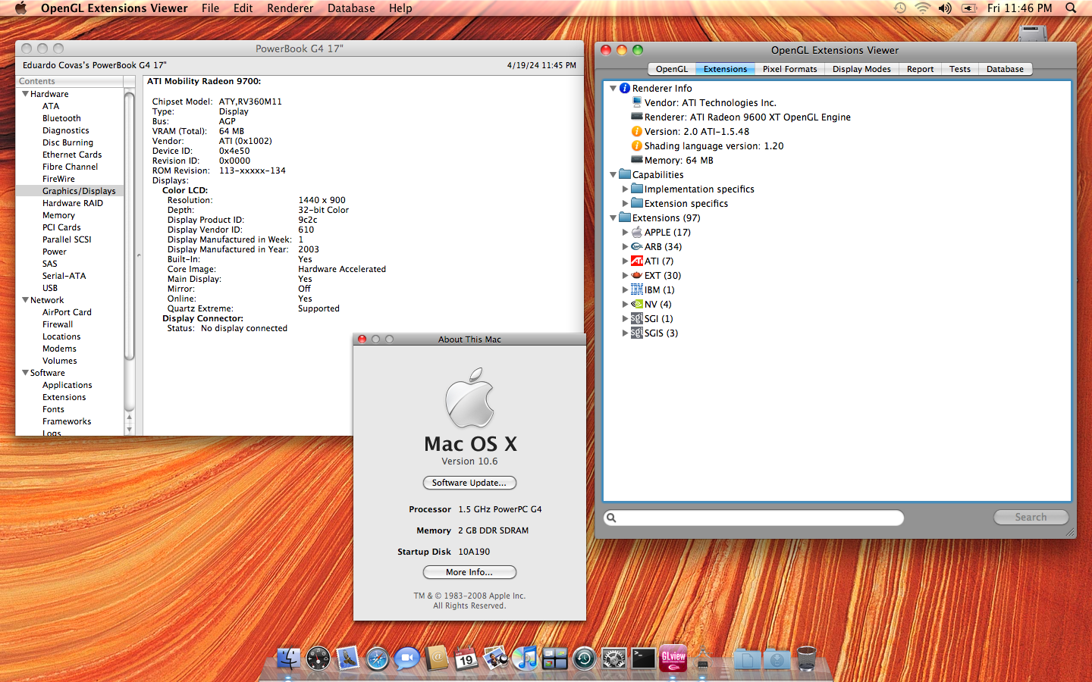1092x682 pixels.
Task: Collapse the Renderer Info node
Action: pos(613,89)
